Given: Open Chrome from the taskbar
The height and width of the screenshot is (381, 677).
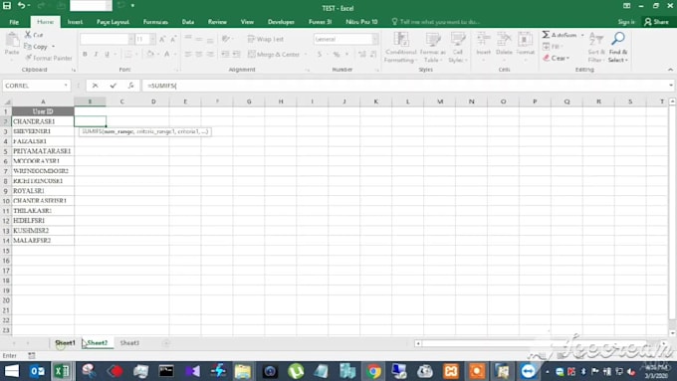Looking at the screenshot, I should tap(373, 371).
